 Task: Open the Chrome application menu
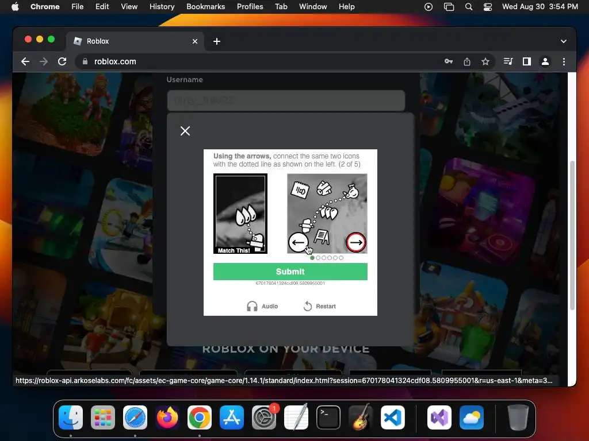tap(45, 7)
